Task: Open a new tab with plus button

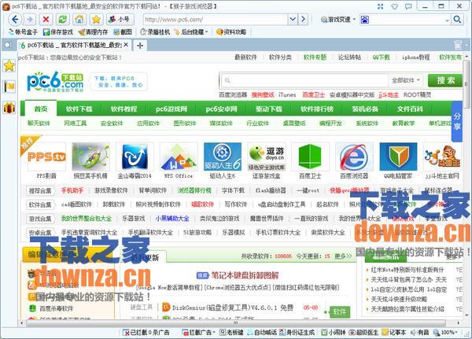Action: (x=140, y=46)
